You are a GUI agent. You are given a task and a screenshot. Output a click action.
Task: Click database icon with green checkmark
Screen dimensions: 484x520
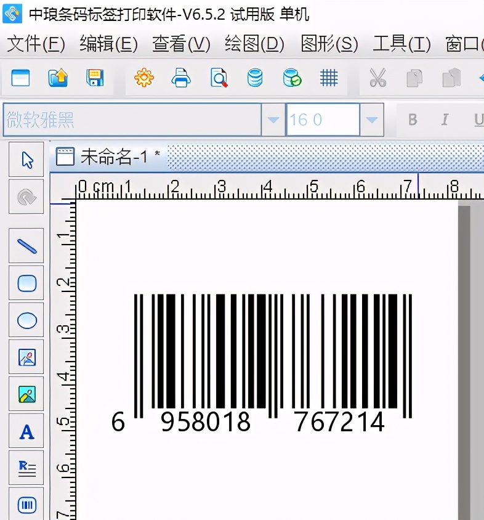(x=292, y=78)
